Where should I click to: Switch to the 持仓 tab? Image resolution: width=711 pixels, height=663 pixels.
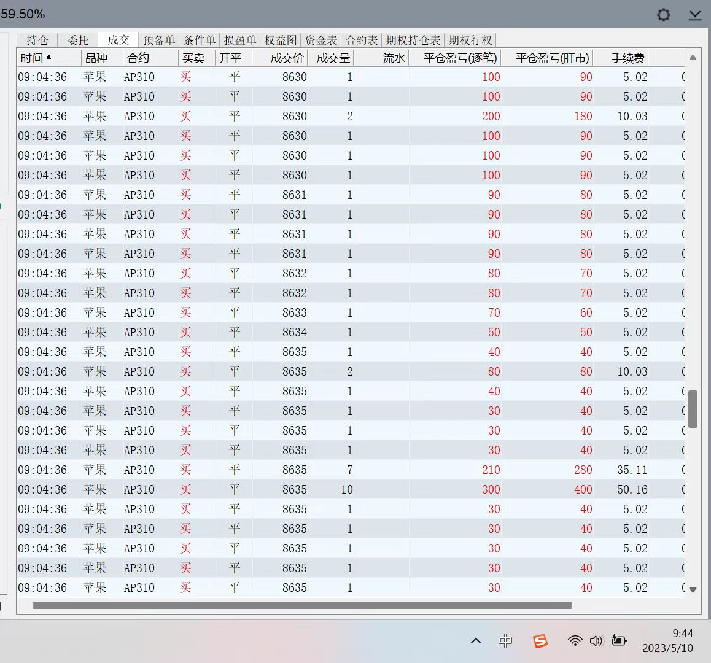[x=37, y=41]
